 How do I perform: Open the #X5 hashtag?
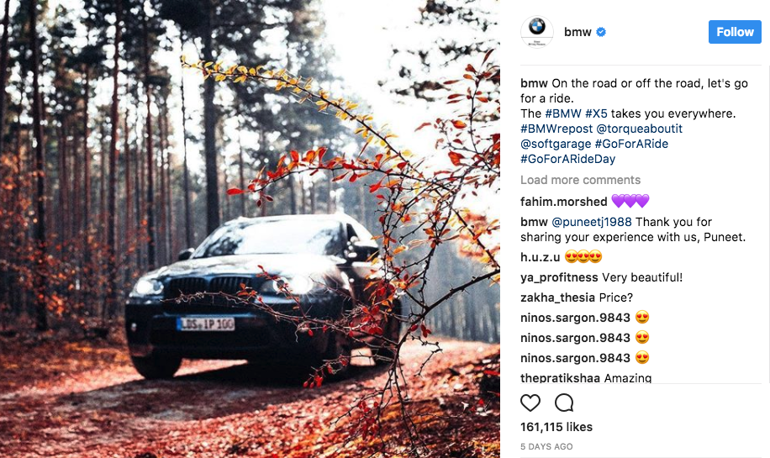[x=596, y=113]
